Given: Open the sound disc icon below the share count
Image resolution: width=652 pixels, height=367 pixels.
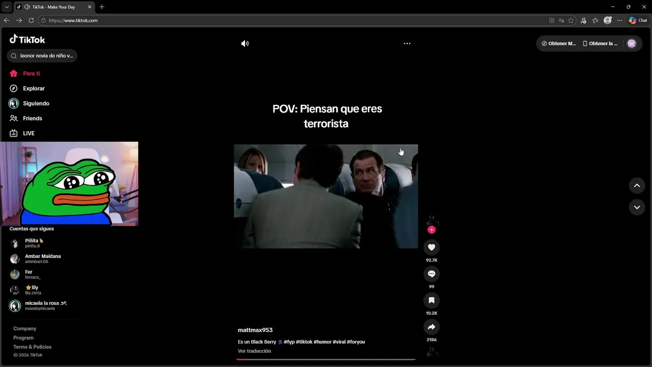Looking at the screenshot, I should coord(432,352).
